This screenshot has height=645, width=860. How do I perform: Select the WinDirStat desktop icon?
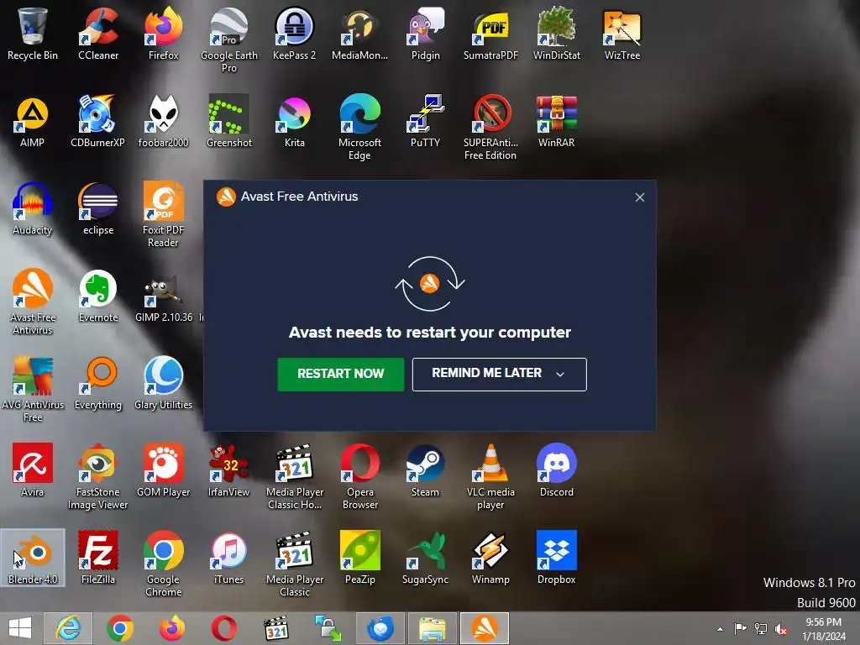click(557, 34)
